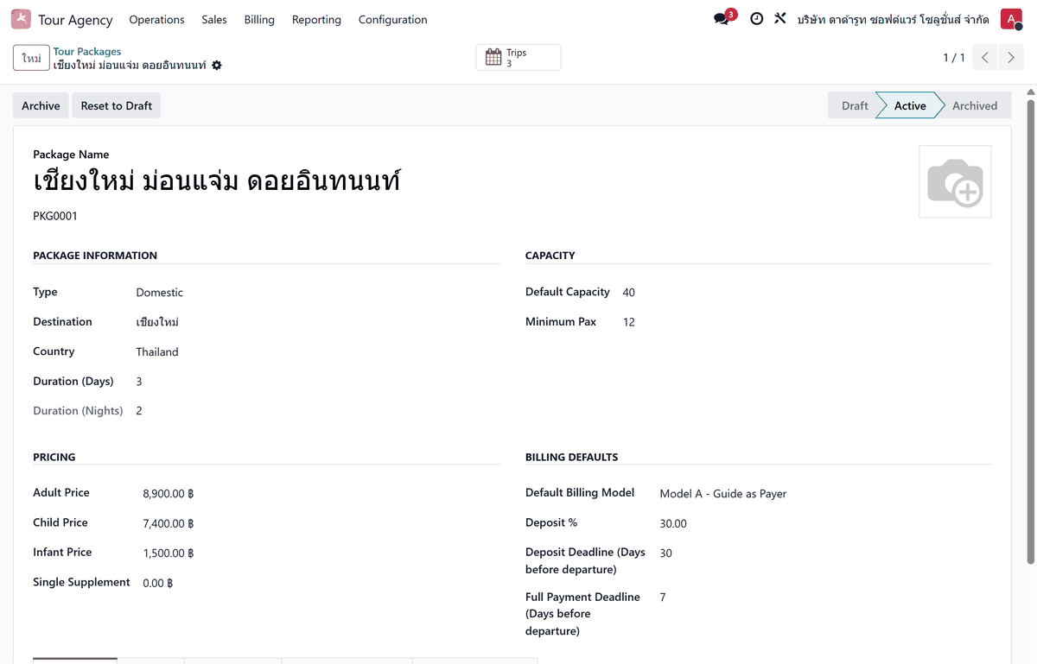Viewport: 1037px width, 664px height.
Task: Click the ใหม่ (New) button
Action: click(x=31, y=58)
